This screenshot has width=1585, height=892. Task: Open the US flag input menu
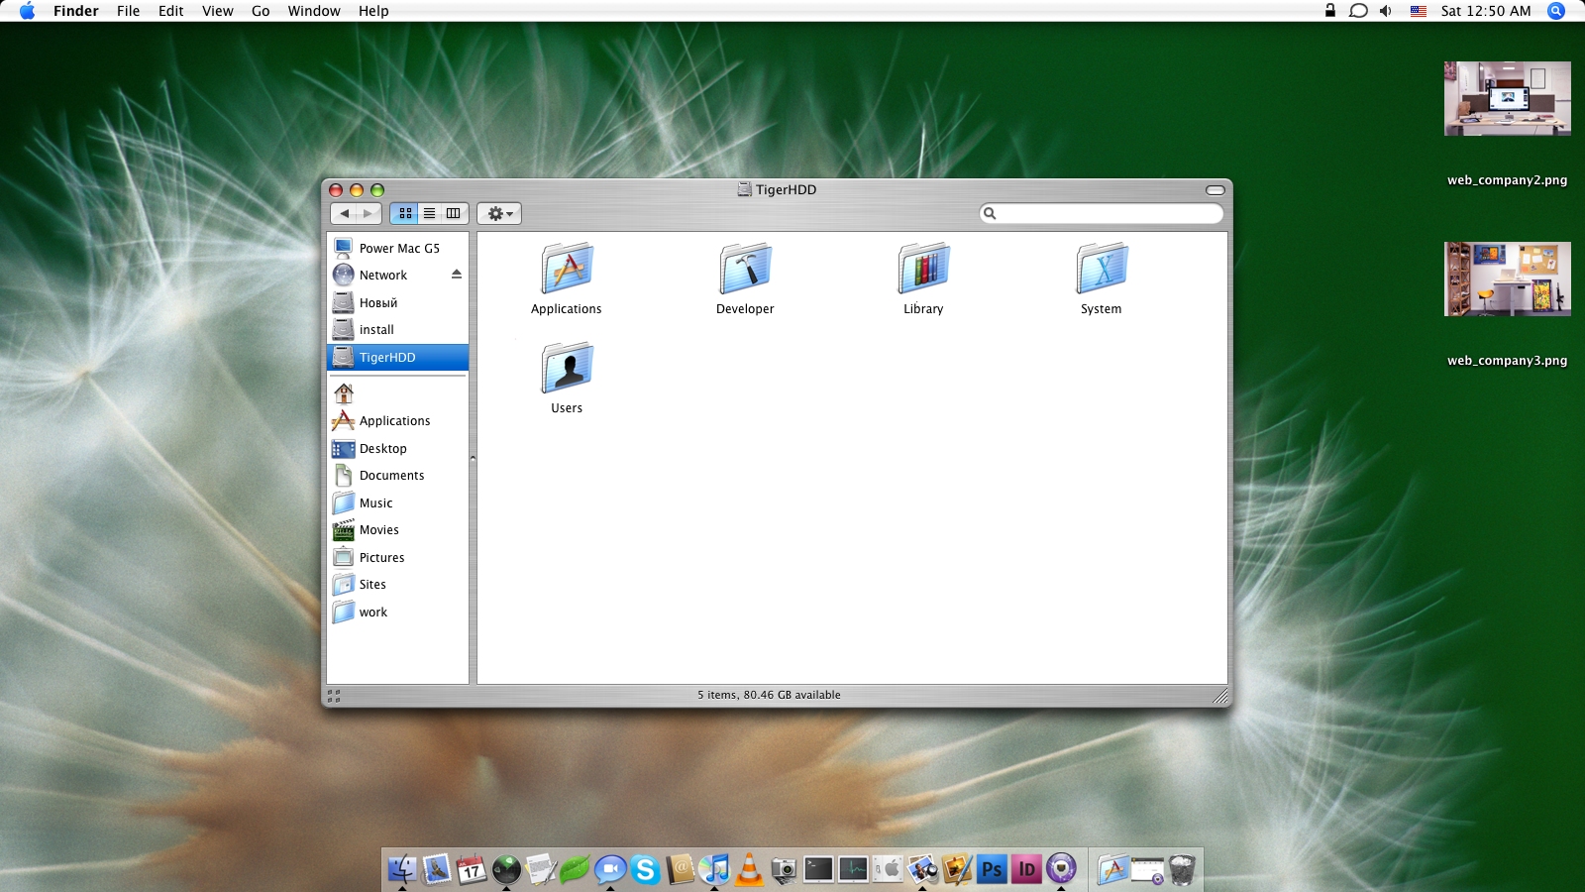point(1419,11)
